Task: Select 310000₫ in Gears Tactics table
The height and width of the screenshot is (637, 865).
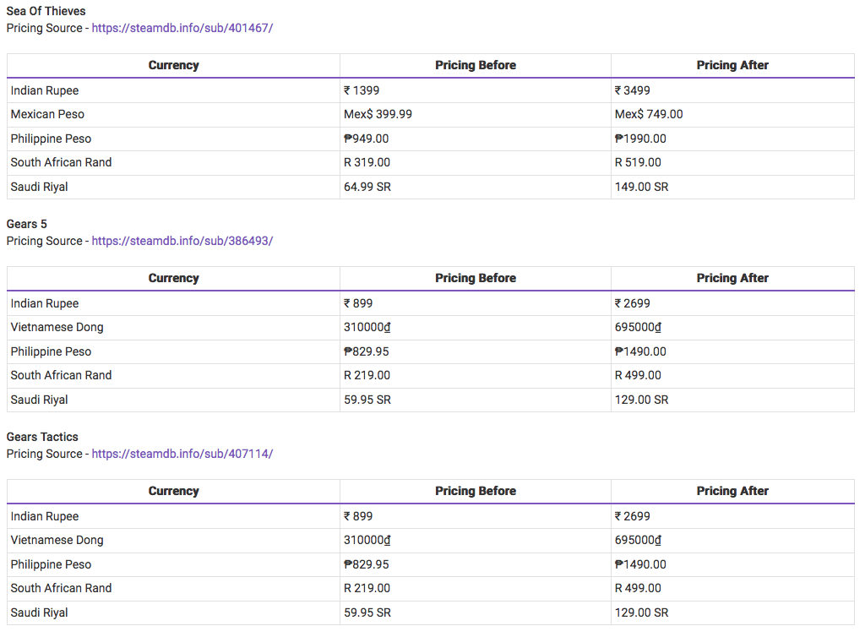Action: (x=367, y=540)
